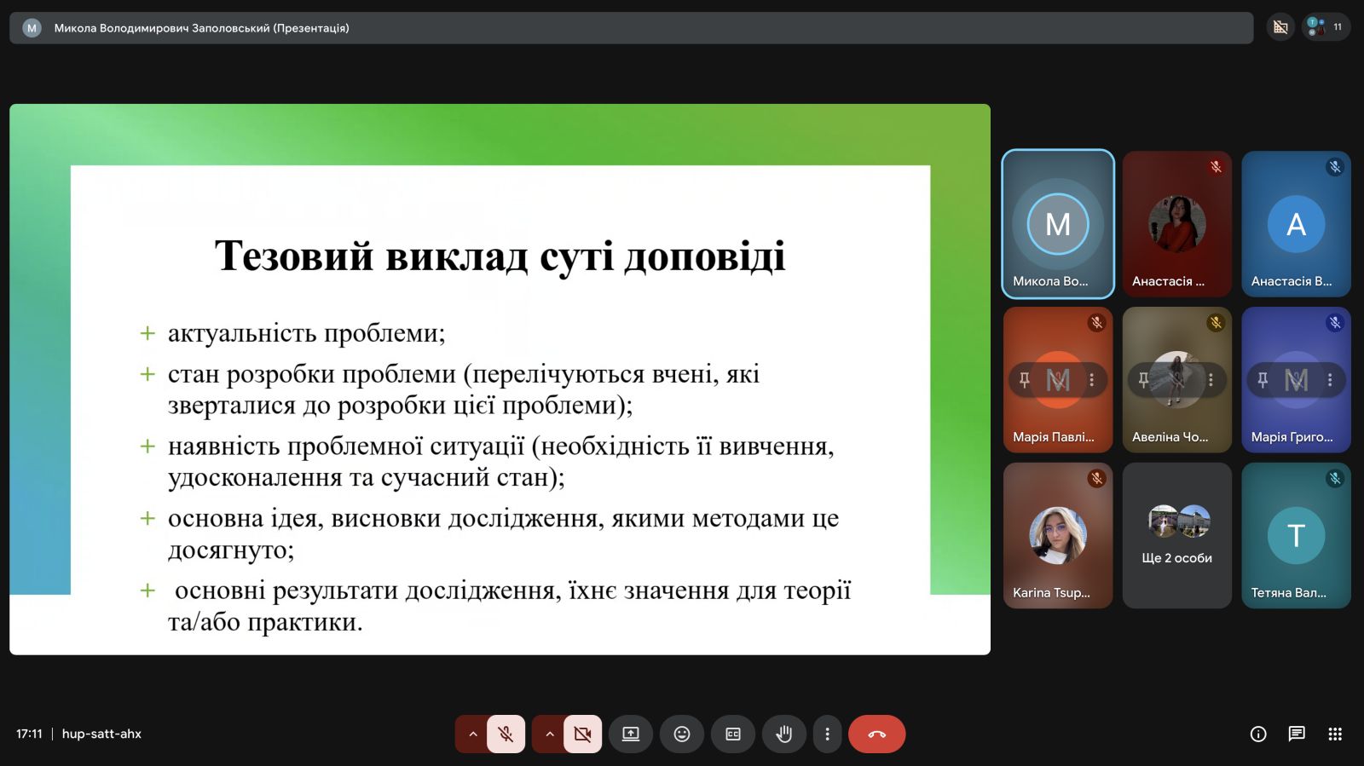Viewport: 1364px width, 766px height.
Task: Unmute the microphone button
Action: click(506, 734)
